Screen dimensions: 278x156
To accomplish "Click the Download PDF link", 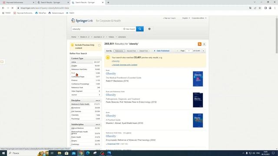I will point(113,144).
